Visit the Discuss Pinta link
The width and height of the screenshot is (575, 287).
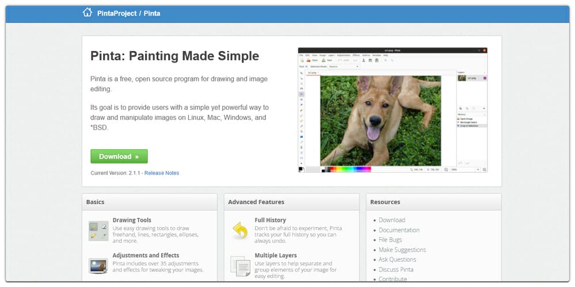tap(396, 269)
